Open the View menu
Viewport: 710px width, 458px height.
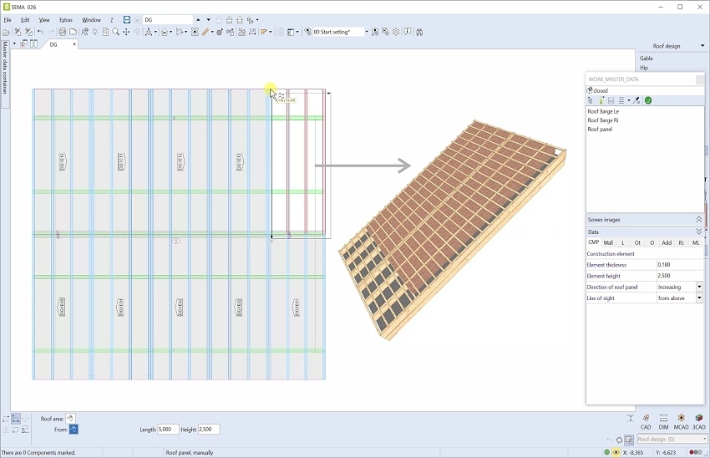click(x=44, y=20)
